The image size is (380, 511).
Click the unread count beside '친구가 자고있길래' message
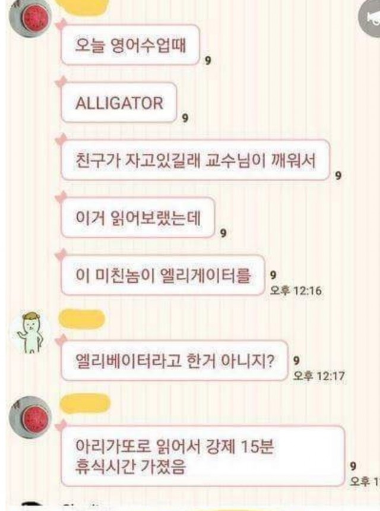338,176
